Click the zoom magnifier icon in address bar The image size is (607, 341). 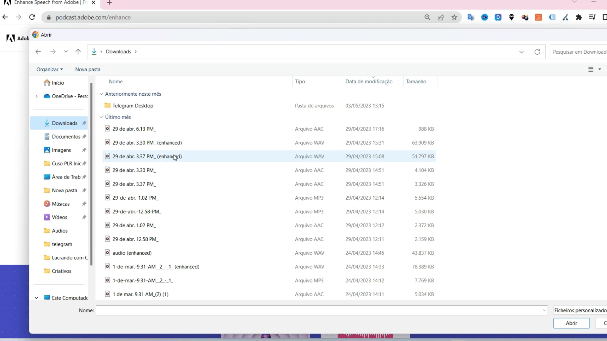[x=427, y=17]
